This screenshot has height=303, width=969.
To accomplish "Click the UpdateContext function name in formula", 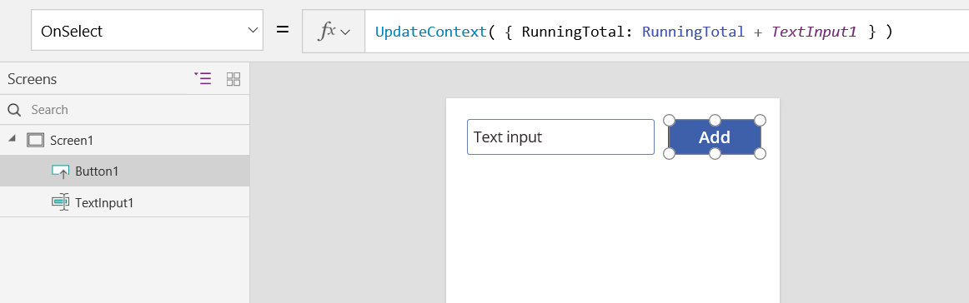I will click(431, 32).
